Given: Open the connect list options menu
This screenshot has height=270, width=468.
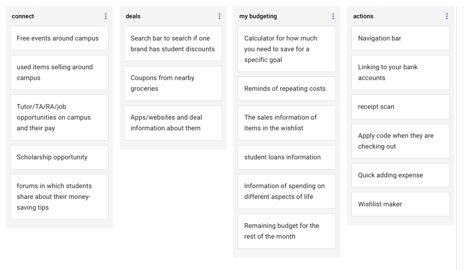Looking at the screenshot, I should 106,16.
